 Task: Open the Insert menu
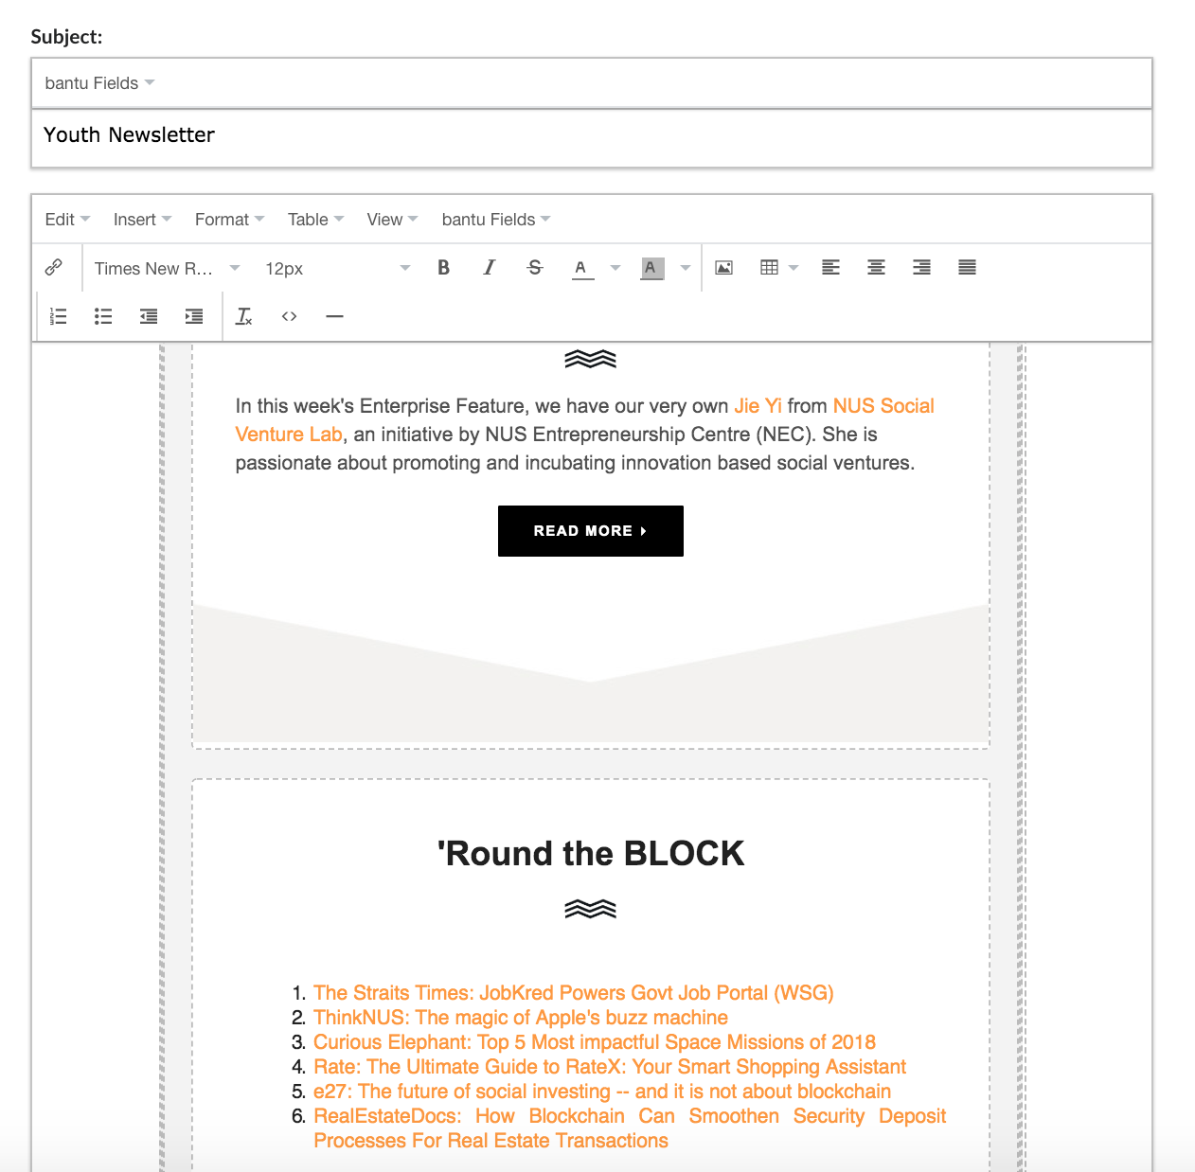point(142,220)
